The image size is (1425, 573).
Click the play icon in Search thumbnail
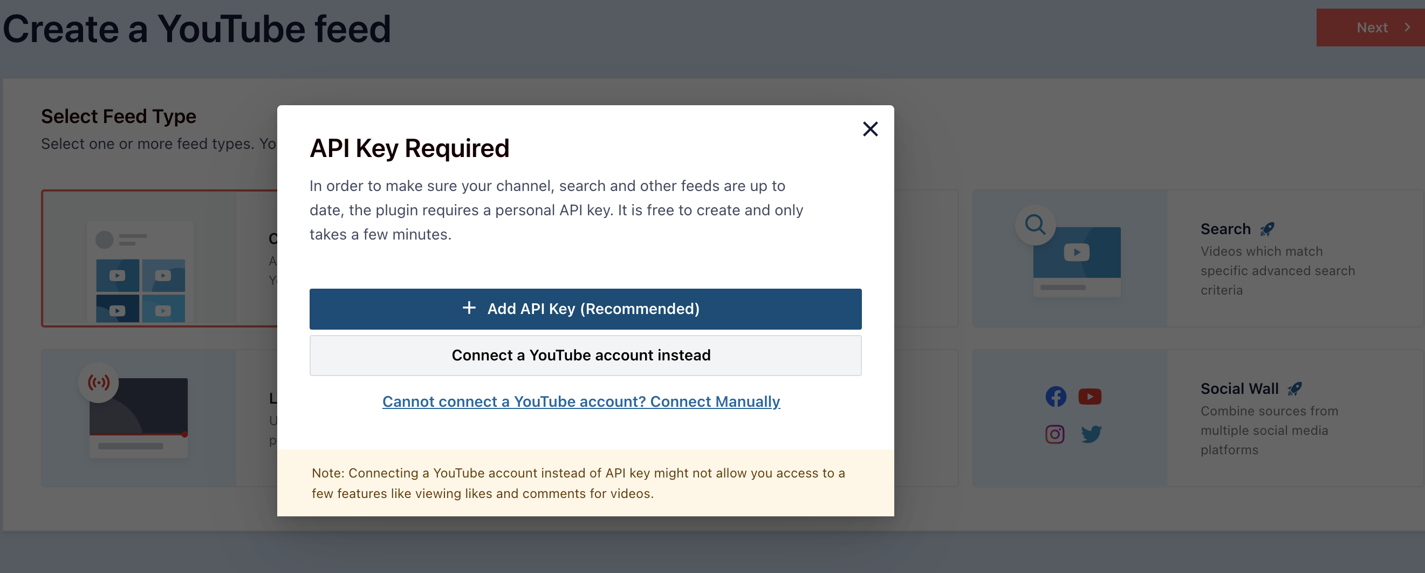click(x=1077, y=253)
